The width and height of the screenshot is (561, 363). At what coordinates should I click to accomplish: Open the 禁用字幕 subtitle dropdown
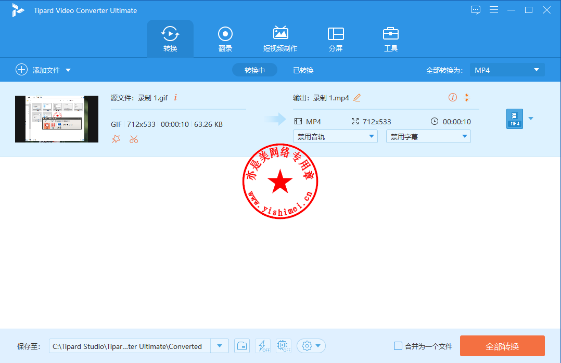click(x=428, y=137)
